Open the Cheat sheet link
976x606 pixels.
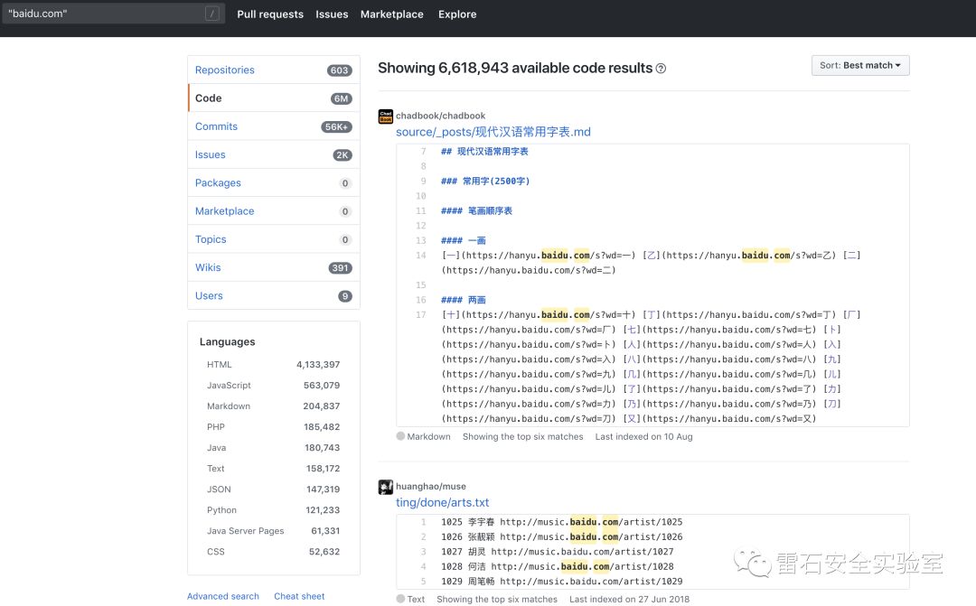(299, 596)
